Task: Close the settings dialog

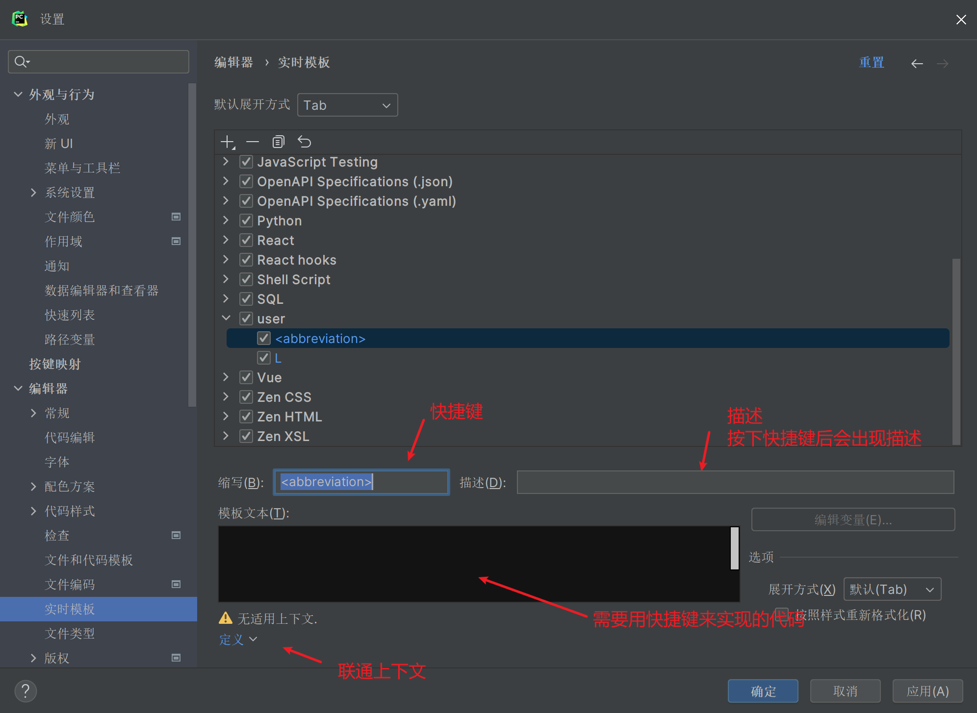Action: [961, 20]
